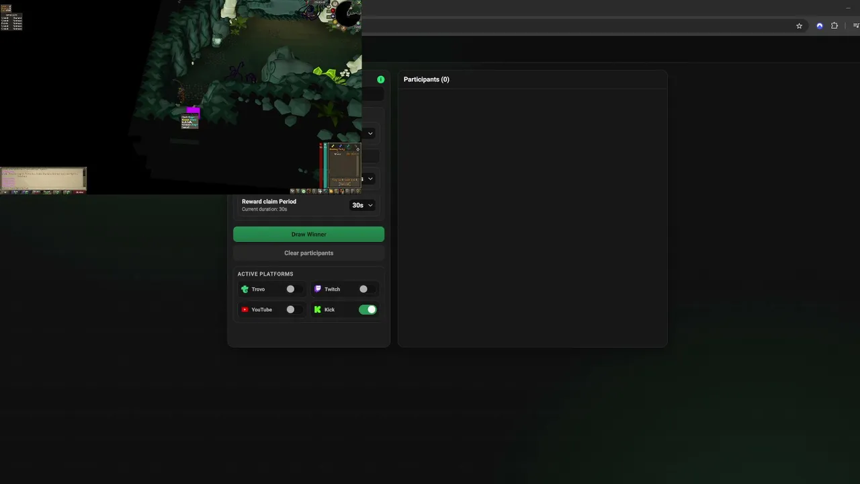Open the browser media controls icon
Screen dimensions: 860x484
856,26
